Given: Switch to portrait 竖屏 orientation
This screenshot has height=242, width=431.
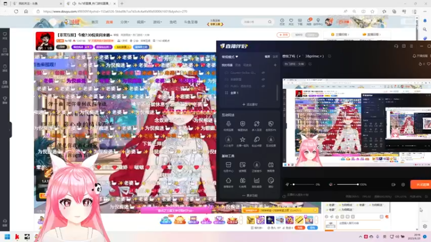Looking at the screenshot, I should pyautogui.click(x=275, y=56).
